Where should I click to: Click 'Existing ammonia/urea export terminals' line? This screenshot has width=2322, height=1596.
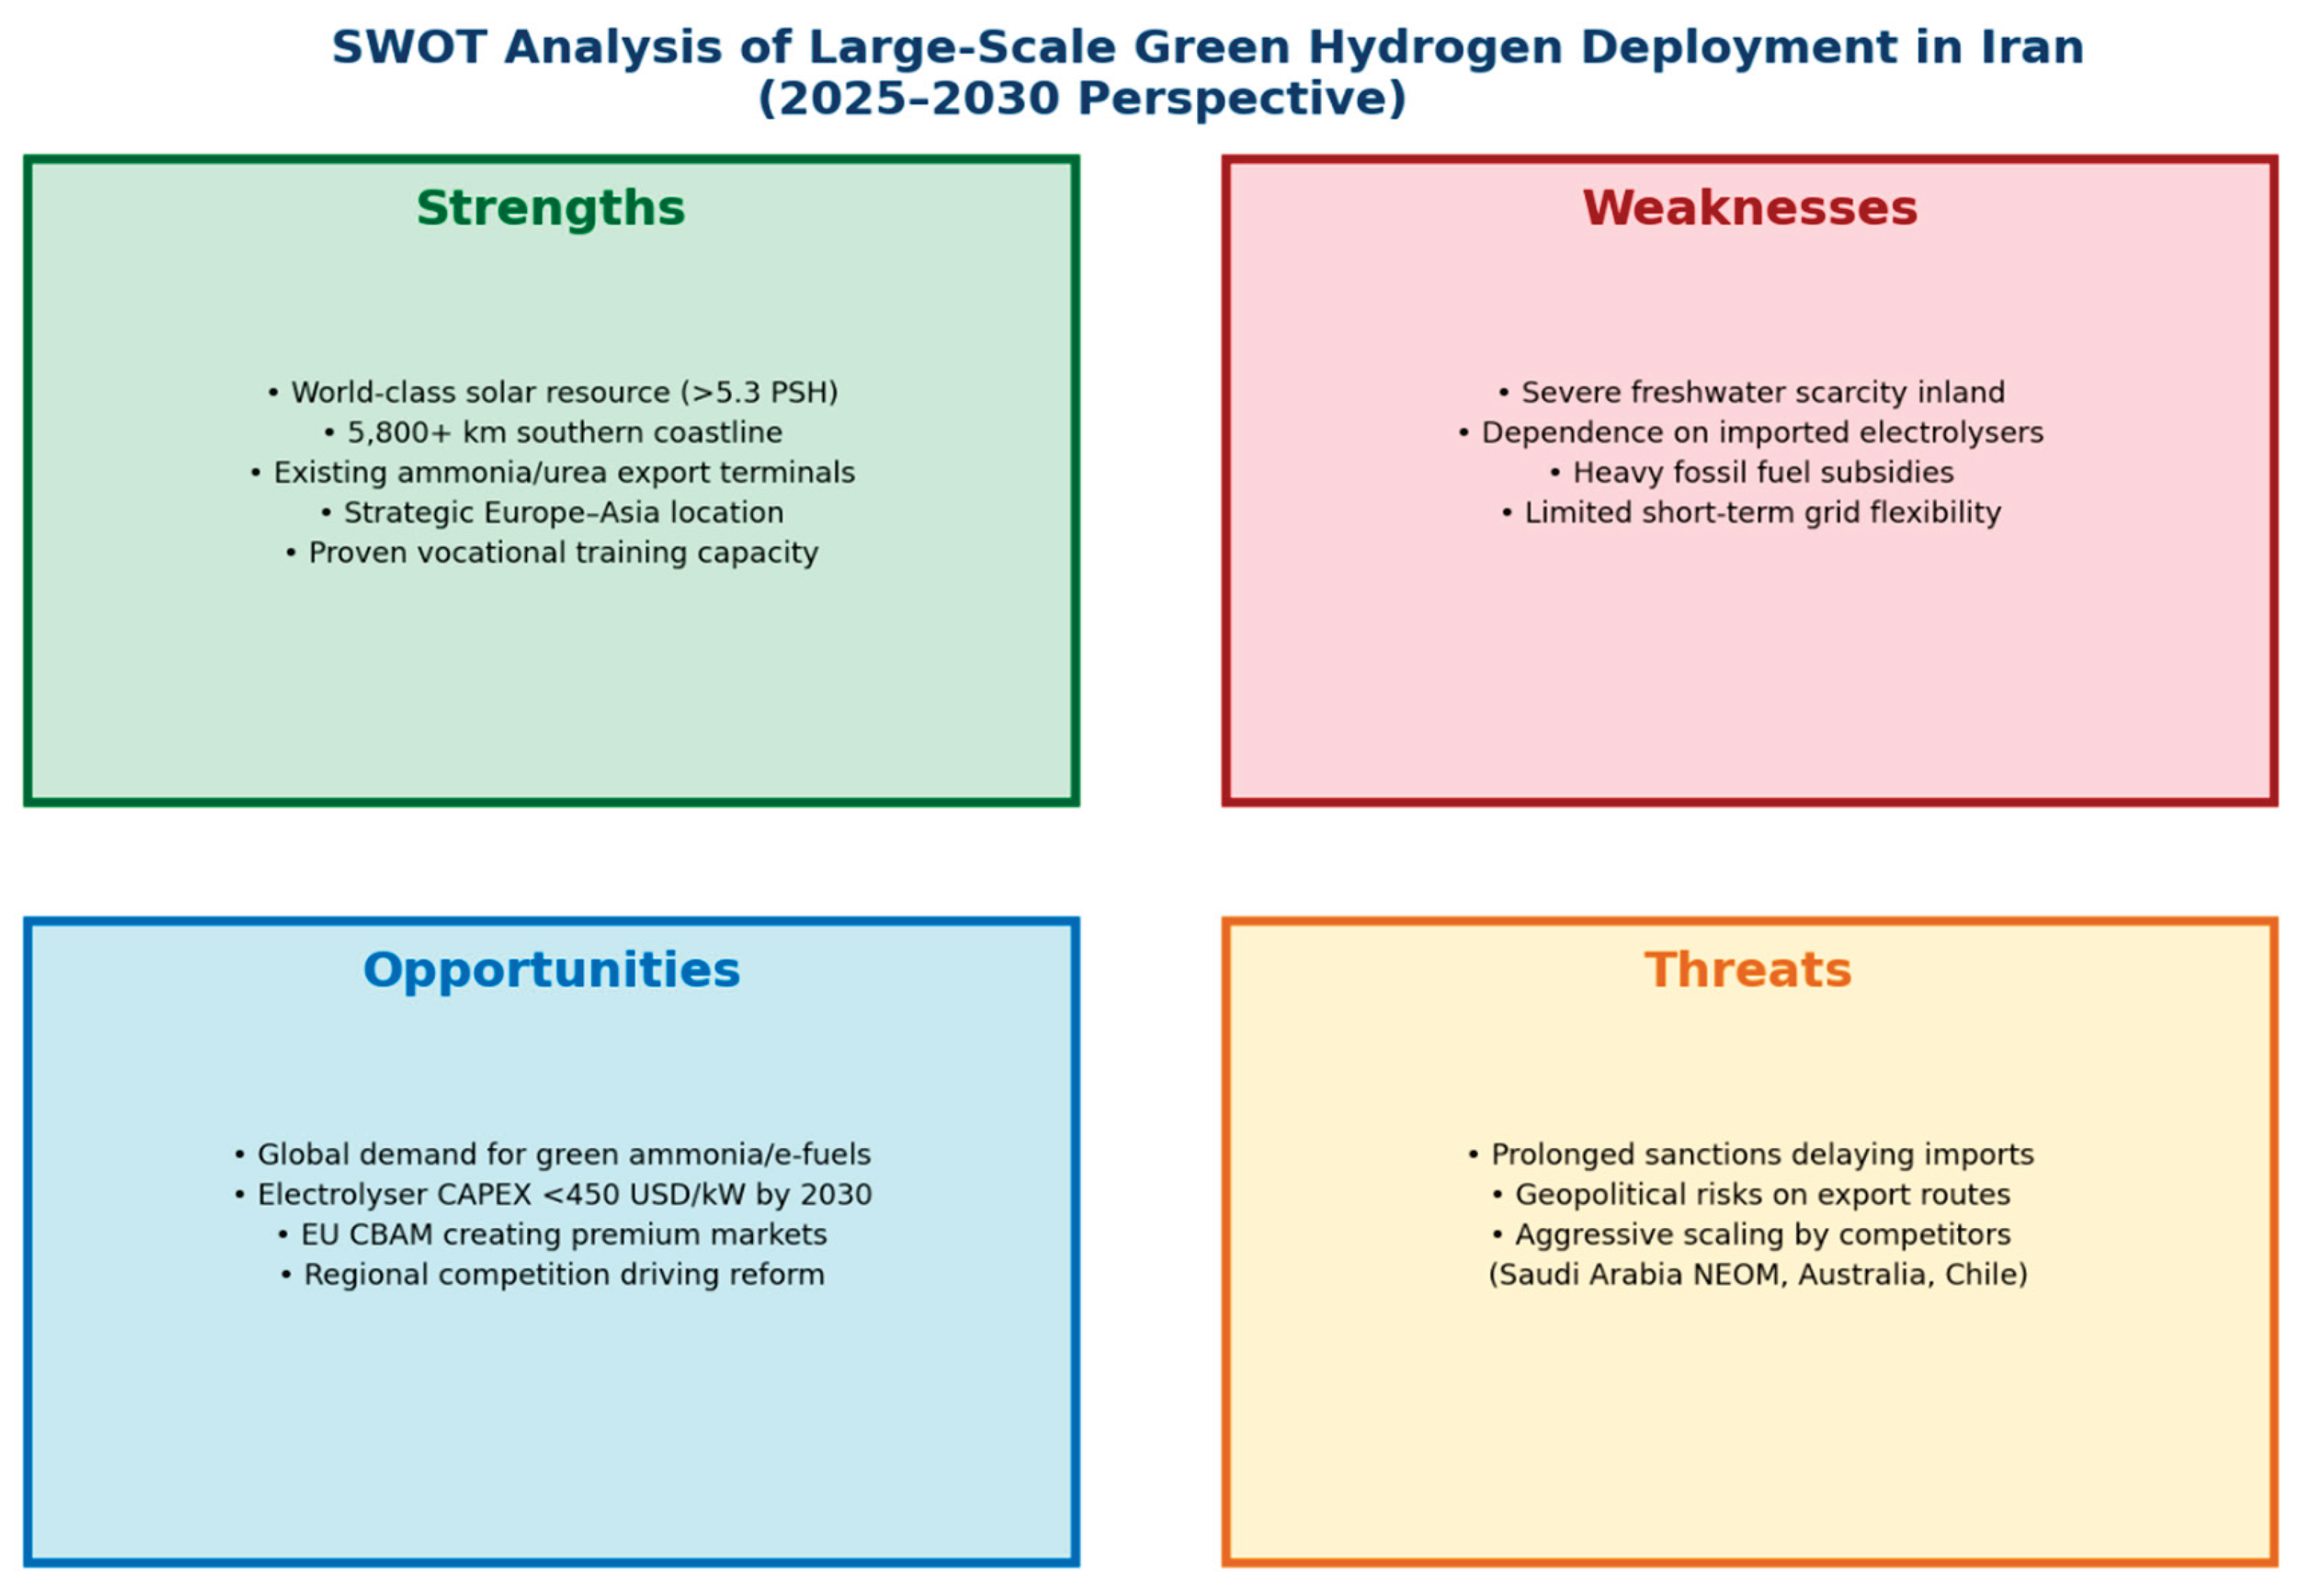pos(553,472)
